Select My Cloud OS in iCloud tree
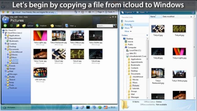This screenshot has width=197, height=111. [9, 30]
